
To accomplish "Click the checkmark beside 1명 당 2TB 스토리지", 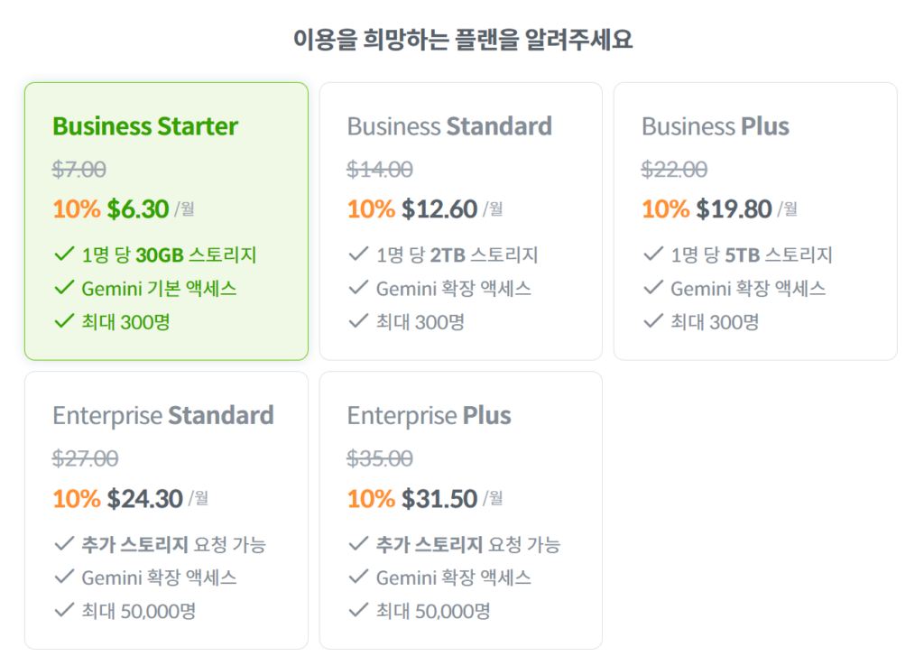I will tap(360, 254).
